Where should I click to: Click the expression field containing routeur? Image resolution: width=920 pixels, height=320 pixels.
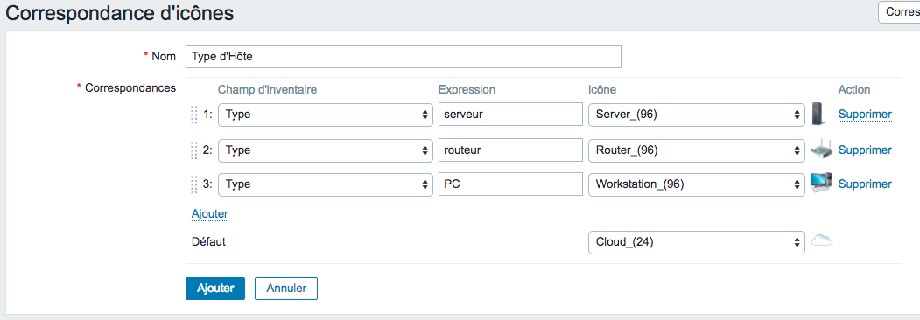click(x=510, y=150)
